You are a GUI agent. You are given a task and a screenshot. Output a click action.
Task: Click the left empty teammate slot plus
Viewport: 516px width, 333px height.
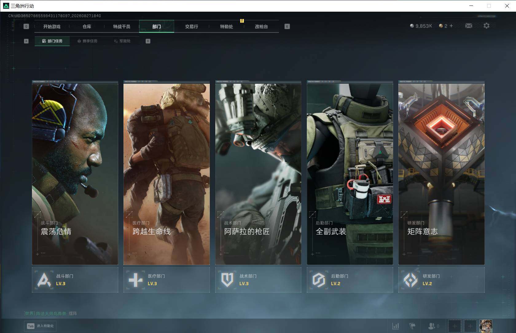(x=455, y=326)
